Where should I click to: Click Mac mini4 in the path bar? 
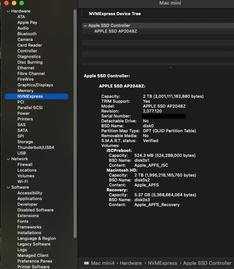coord(103,263)
